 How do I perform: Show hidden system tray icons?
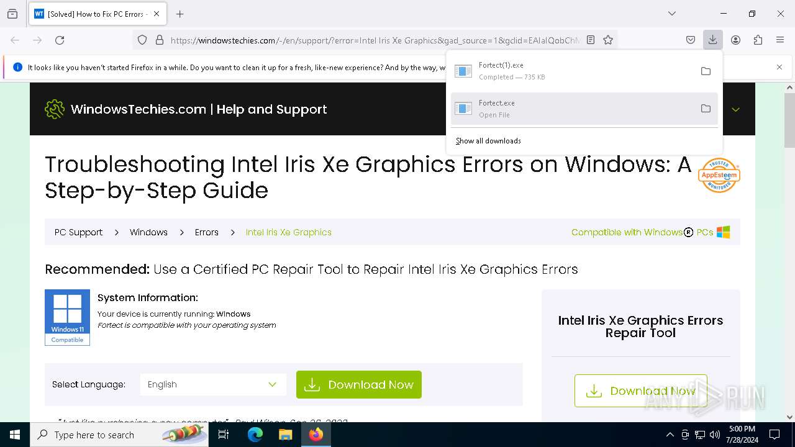pyautogui.click(x=670, y=435)
